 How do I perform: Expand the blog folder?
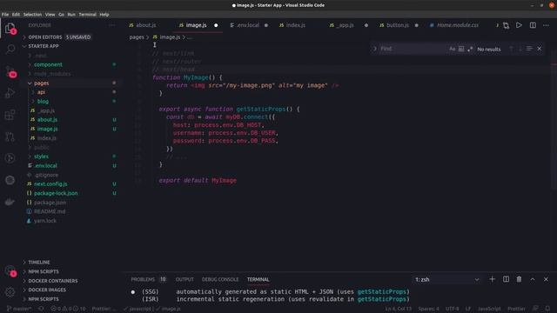[43, 102]
